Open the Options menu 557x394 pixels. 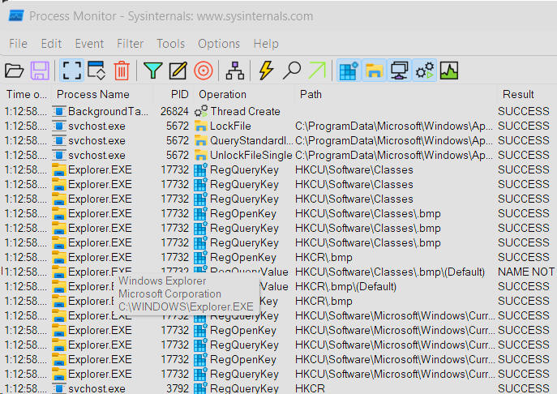coord(219,44)
